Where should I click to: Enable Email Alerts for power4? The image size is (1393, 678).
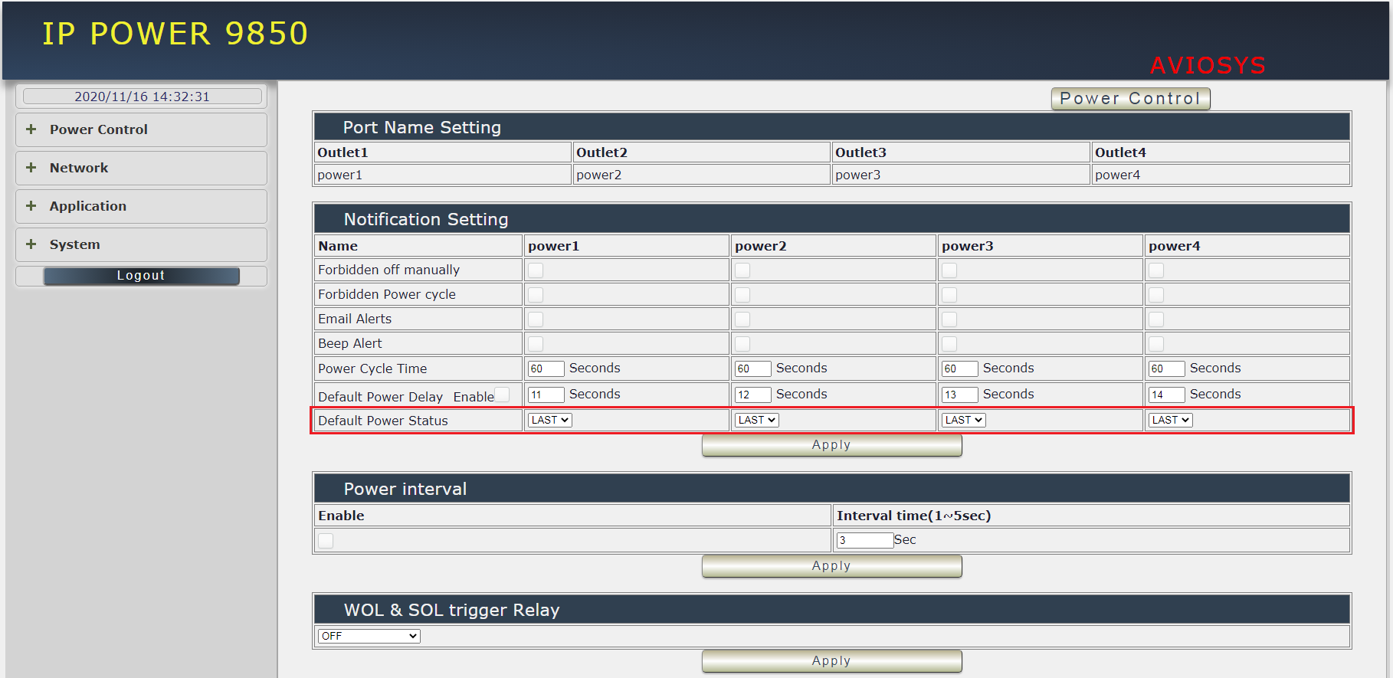[1156, 319]
